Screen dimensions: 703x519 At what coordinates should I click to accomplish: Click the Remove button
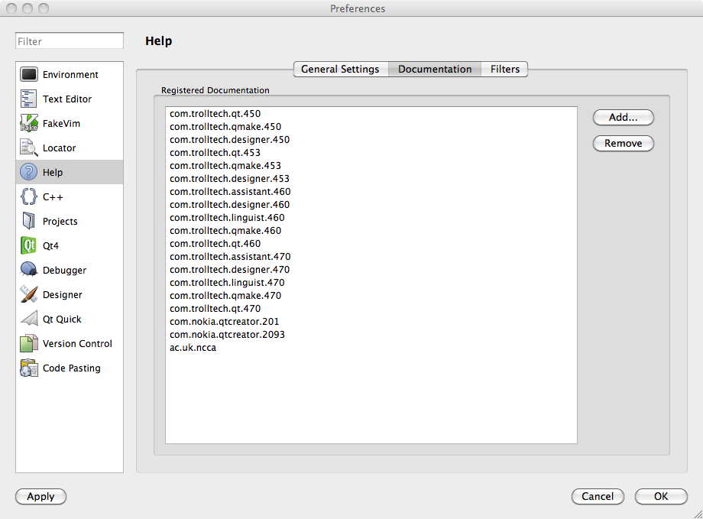point(623,143)
